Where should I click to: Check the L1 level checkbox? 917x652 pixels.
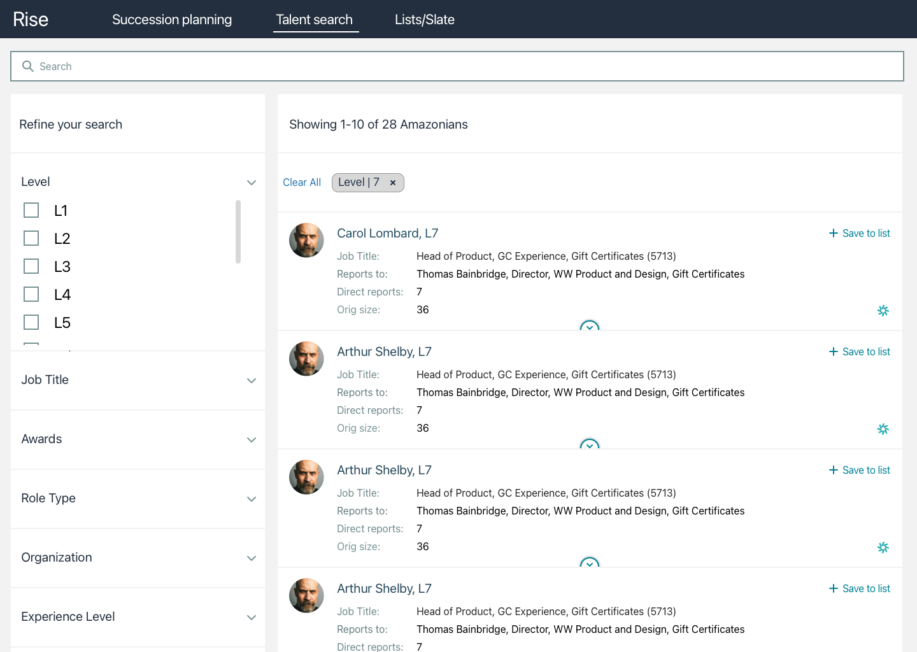pyautogui.click(x=31, y=210)
